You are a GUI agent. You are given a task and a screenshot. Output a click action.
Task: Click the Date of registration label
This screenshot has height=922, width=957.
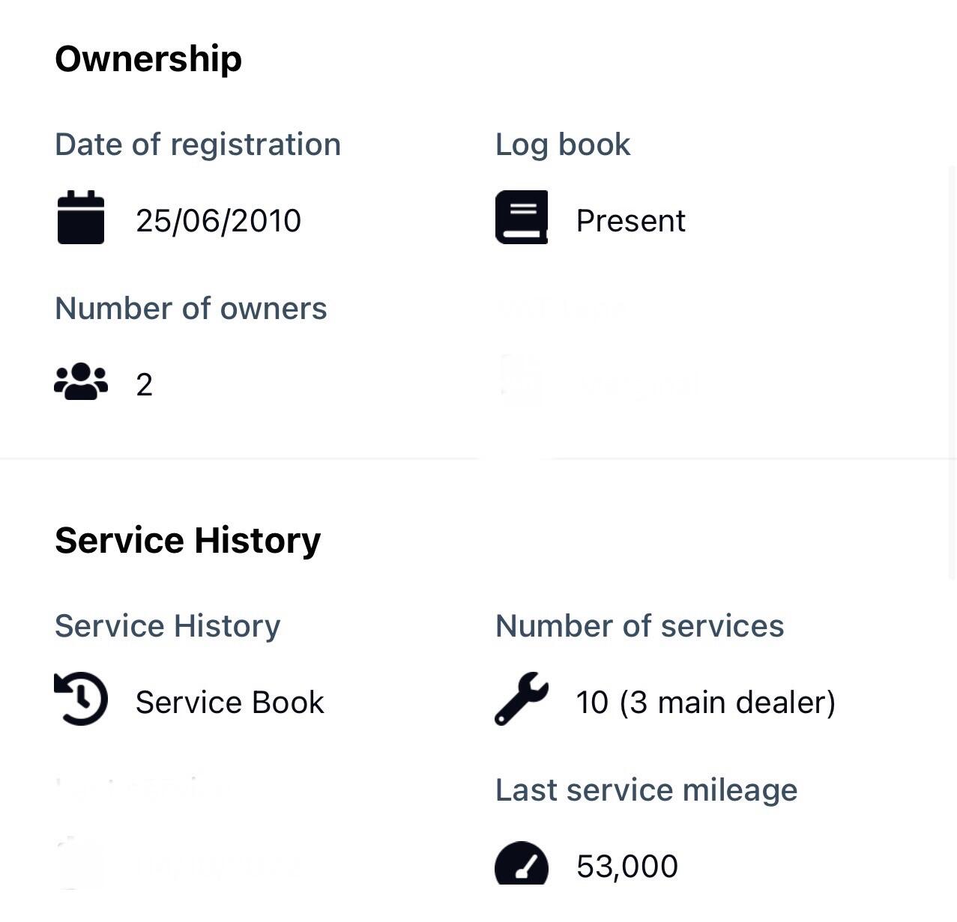click(x=198, y=145)
